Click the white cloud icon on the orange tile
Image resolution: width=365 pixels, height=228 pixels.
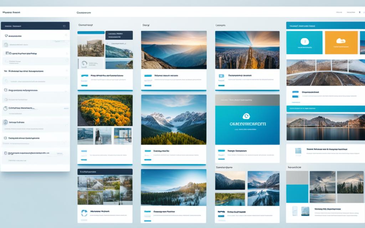click(341, 41)
